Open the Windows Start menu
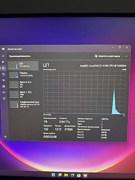Viewport: 135px width, 180px height. click(x=53, y=175)
